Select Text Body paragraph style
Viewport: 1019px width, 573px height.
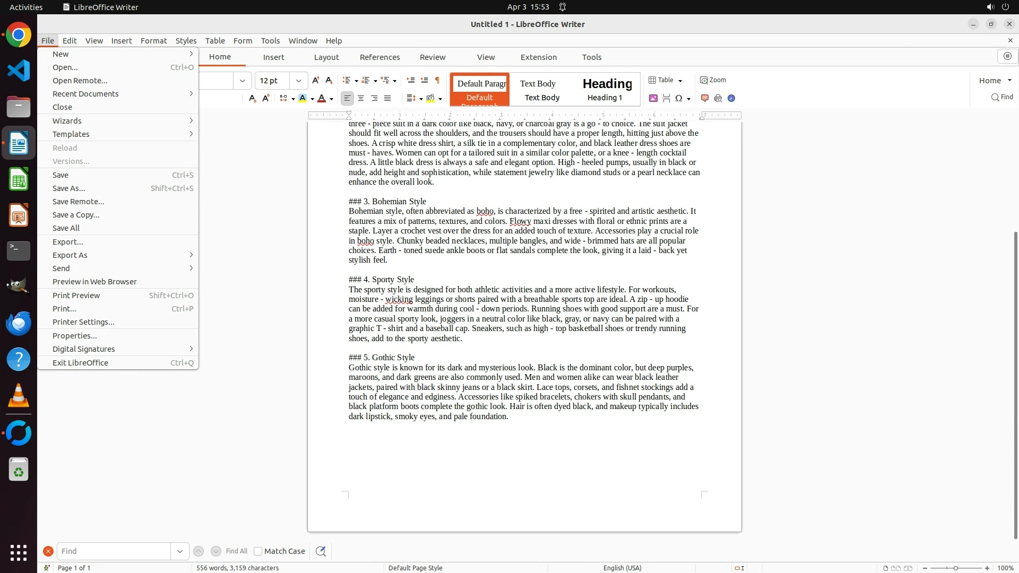[541, 89]
